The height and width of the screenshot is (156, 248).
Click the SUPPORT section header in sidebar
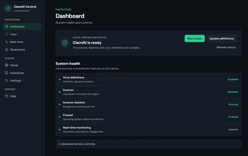10,89
